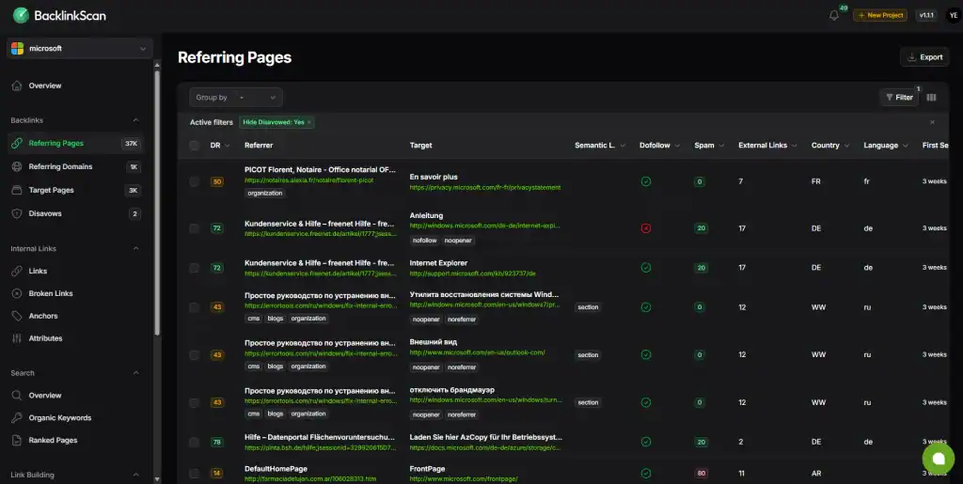963x484 pixels.
Task: Click the YE user avatar
Action: point(951,15)
